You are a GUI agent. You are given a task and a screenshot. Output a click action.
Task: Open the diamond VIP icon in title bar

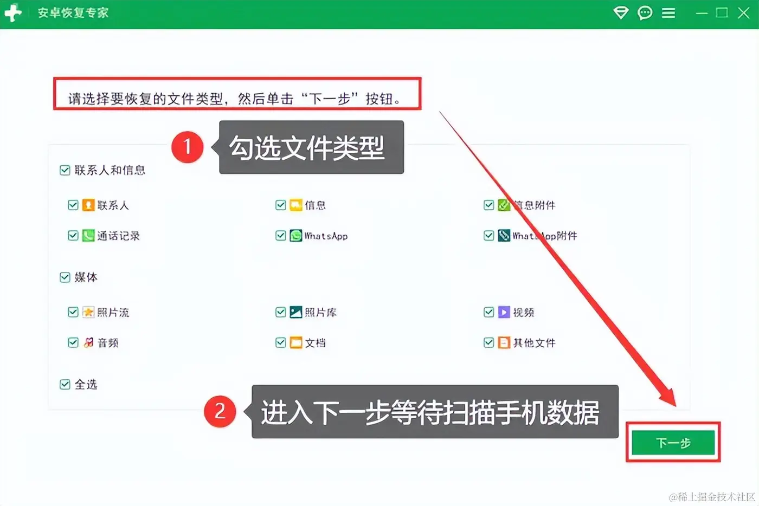tap(621, 13)
